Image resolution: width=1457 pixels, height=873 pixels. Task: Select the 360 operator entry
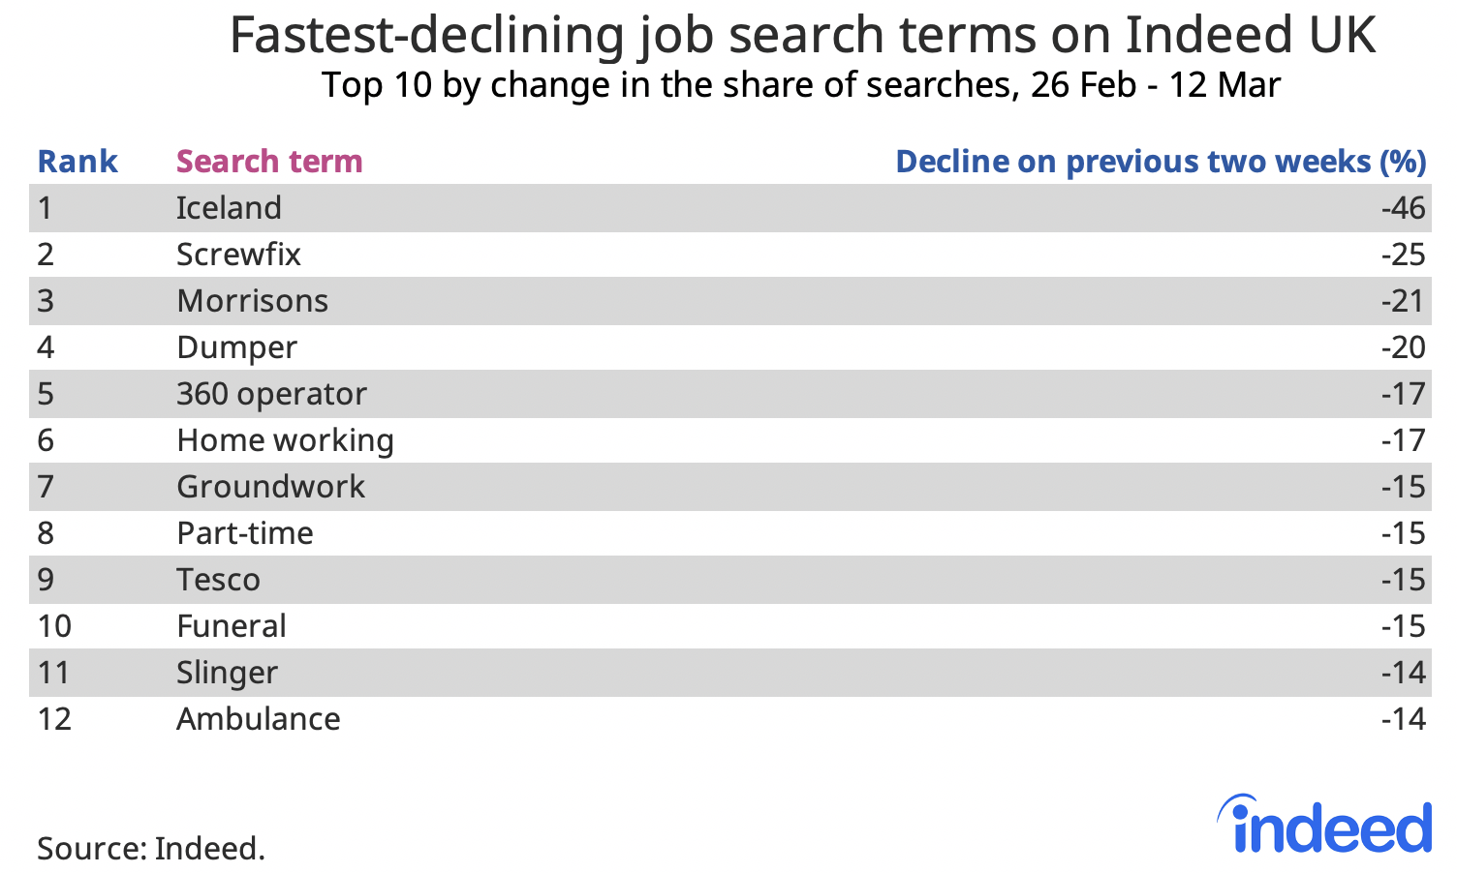pyautogui.click(x=271, y=395)
